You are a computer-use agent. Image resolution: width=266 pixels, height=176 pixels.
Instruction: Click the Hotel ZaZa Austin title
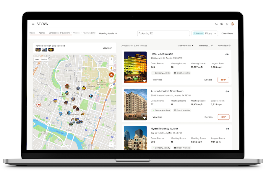(x=162, y=54)
